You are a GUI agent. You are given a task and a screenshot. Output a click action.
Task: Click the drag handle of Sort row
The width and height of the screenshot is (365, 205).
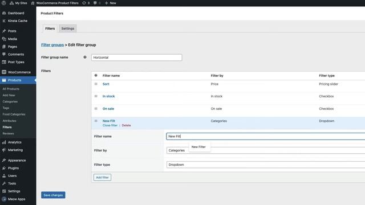96,84
